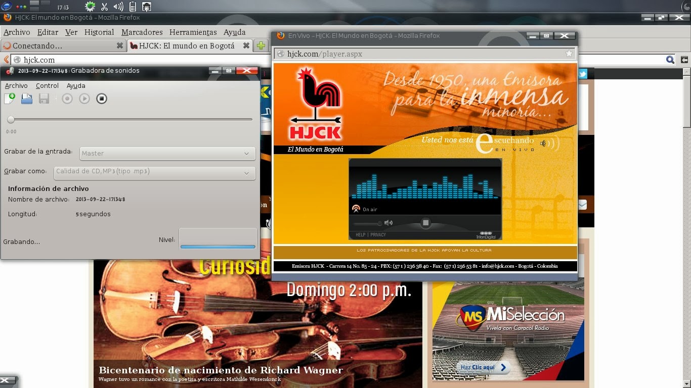Viewport: 691px width, 388px height.
Task: Click the On air antenna icon
Action: (x=356, y=209)
